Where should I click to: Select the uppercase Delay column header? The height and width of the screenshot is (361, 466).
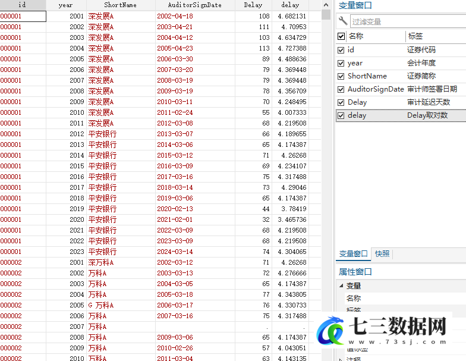pos(253,5)
